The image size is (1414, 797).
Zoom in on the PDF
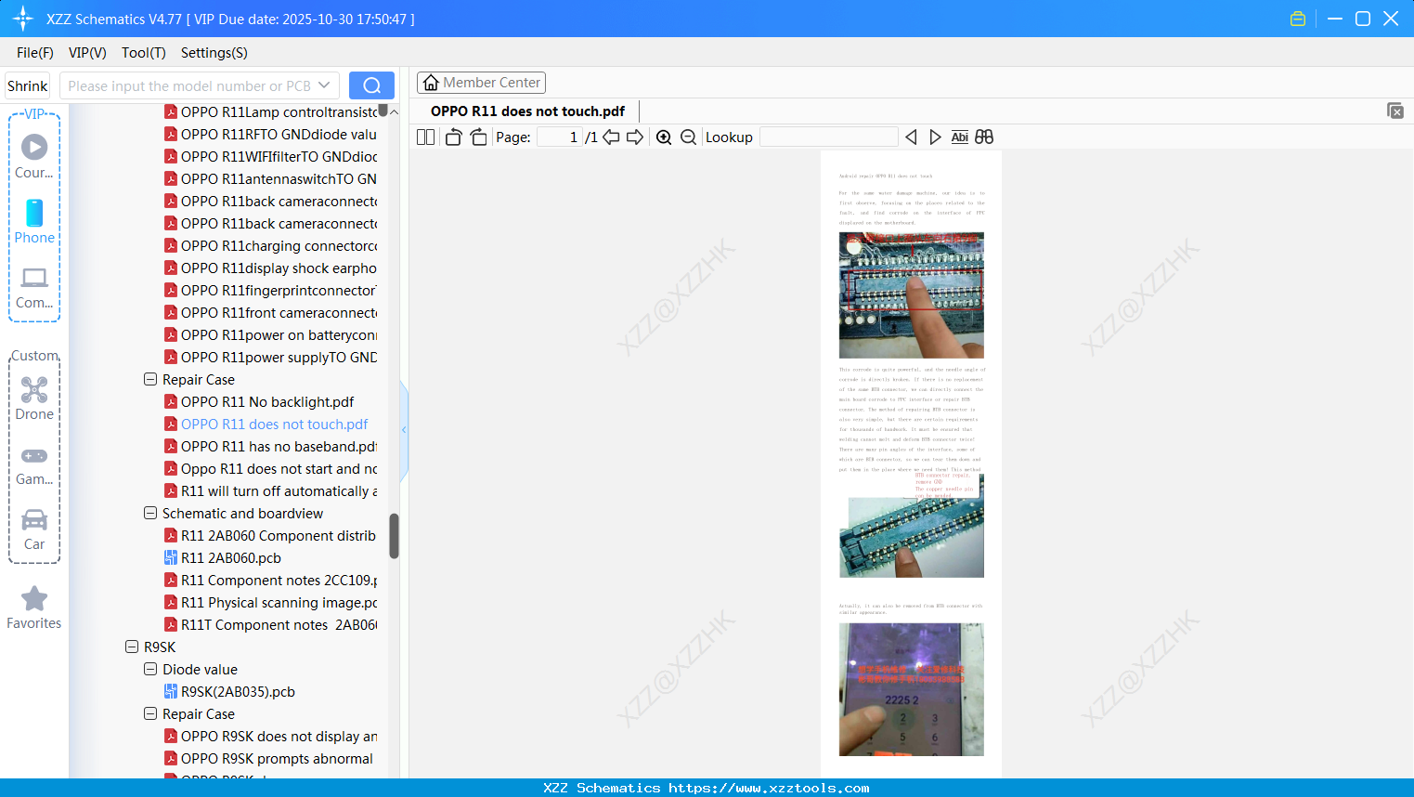pyautogui.click(x=664, y=137)
